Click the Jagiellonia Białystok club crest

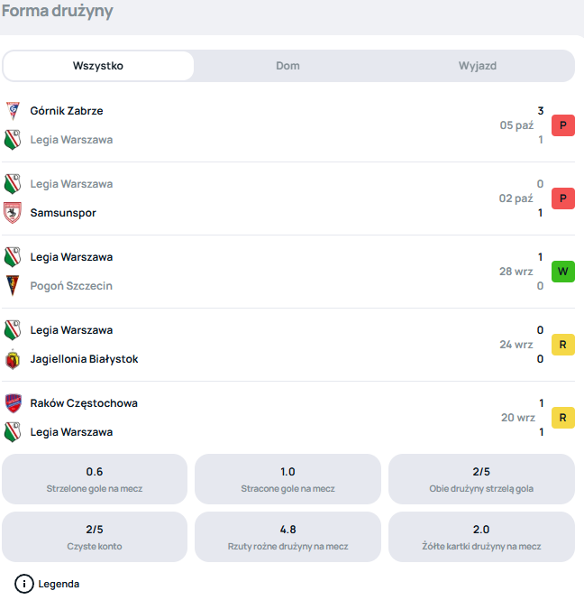tap(13, 359)
